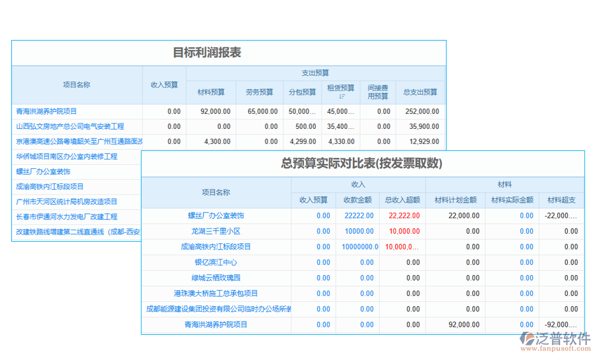Screen dimensions: 597x358
Task: Expand the 支出预算 header group
Action: coord(315,73)
